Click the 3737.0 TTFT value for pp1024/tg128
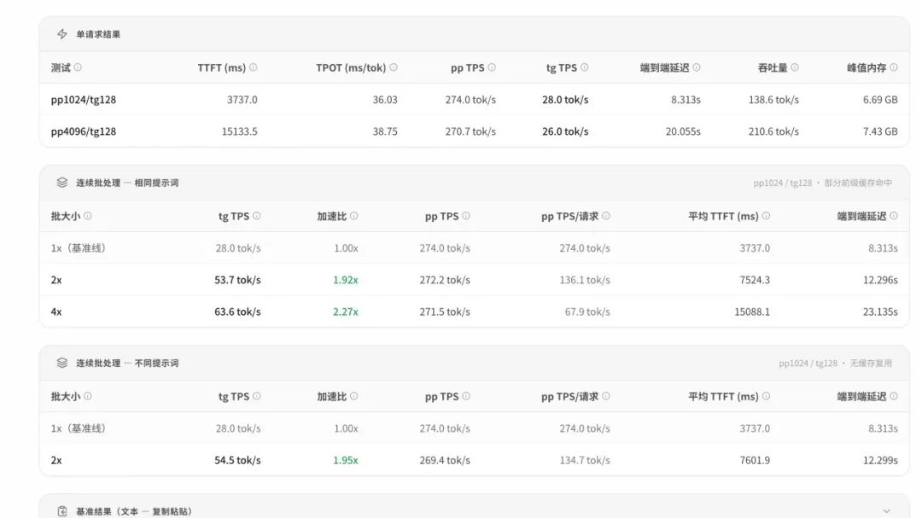The width and height of the screenshot is (922, 518). coord(242,100)
